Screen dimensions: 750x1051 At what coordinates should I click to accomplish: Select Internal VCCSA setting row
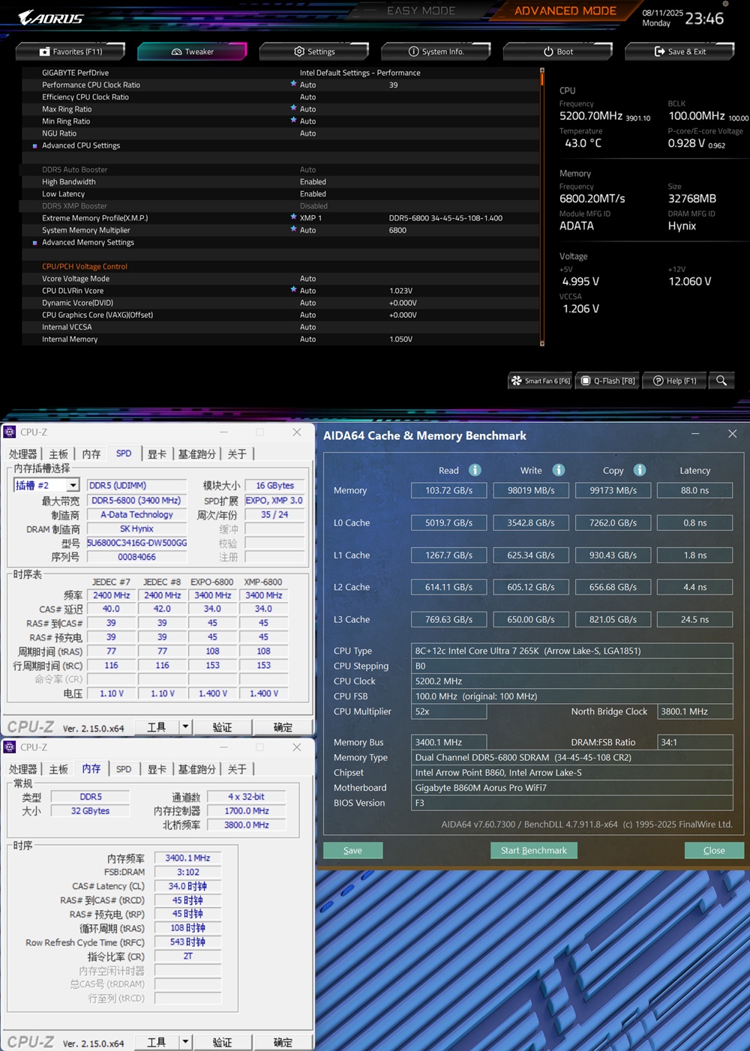point(280,327)
